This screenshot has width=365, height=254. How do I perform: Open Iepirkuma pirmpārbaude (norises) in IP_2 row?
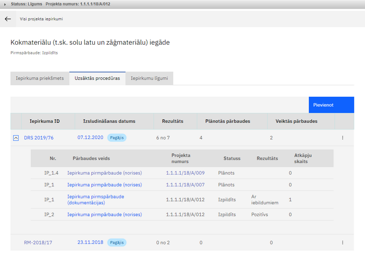(104, 215)
